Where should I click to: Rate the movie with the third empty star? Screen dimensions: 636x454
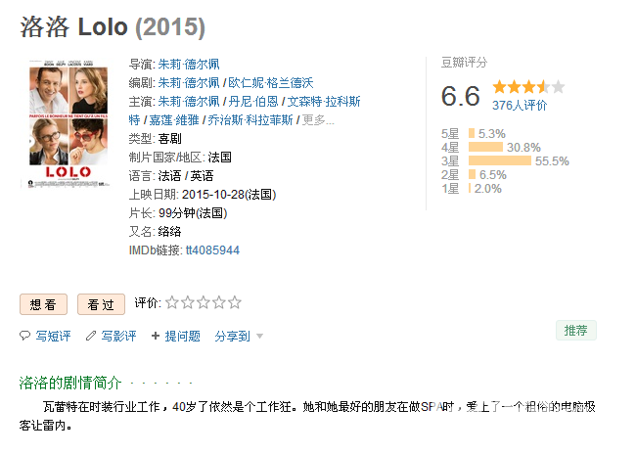coord(204,302)
